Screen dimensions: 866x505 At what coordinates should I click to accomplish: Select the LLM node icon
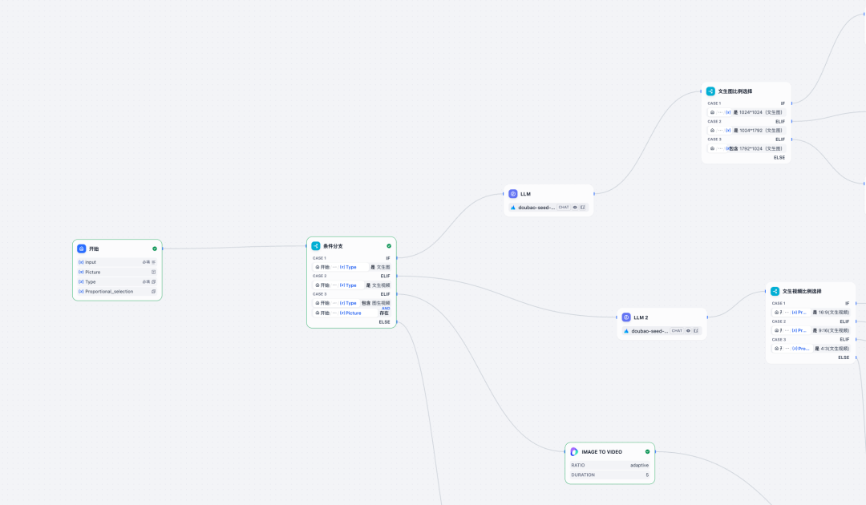point(513,194)
